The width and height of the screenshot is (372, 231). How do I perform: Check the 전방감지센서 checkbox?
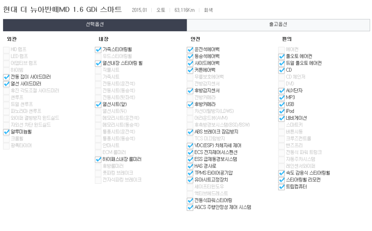tap(190, 84)
